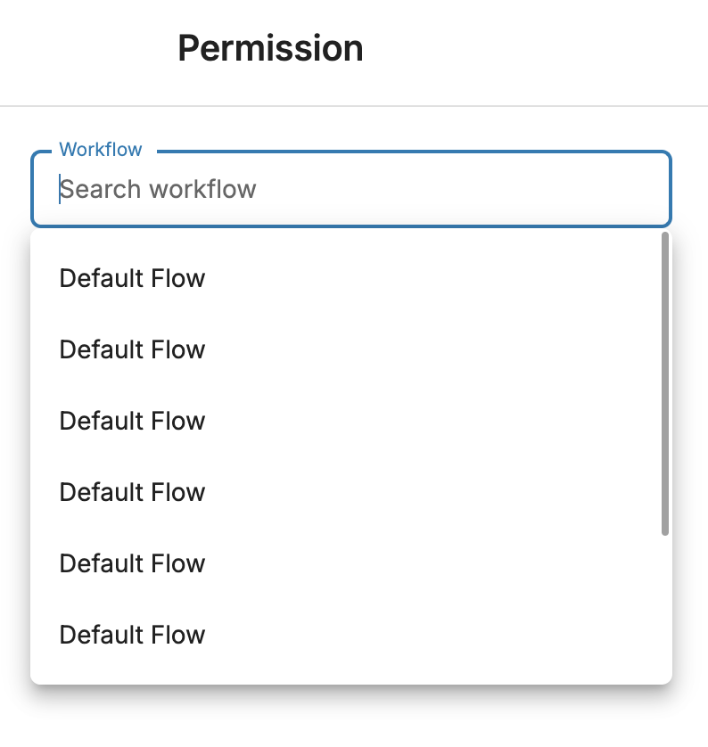The width and height of the screenshot is (708, 747).
Task: Click the text cursor at search field start
Action: pos(60,189)
